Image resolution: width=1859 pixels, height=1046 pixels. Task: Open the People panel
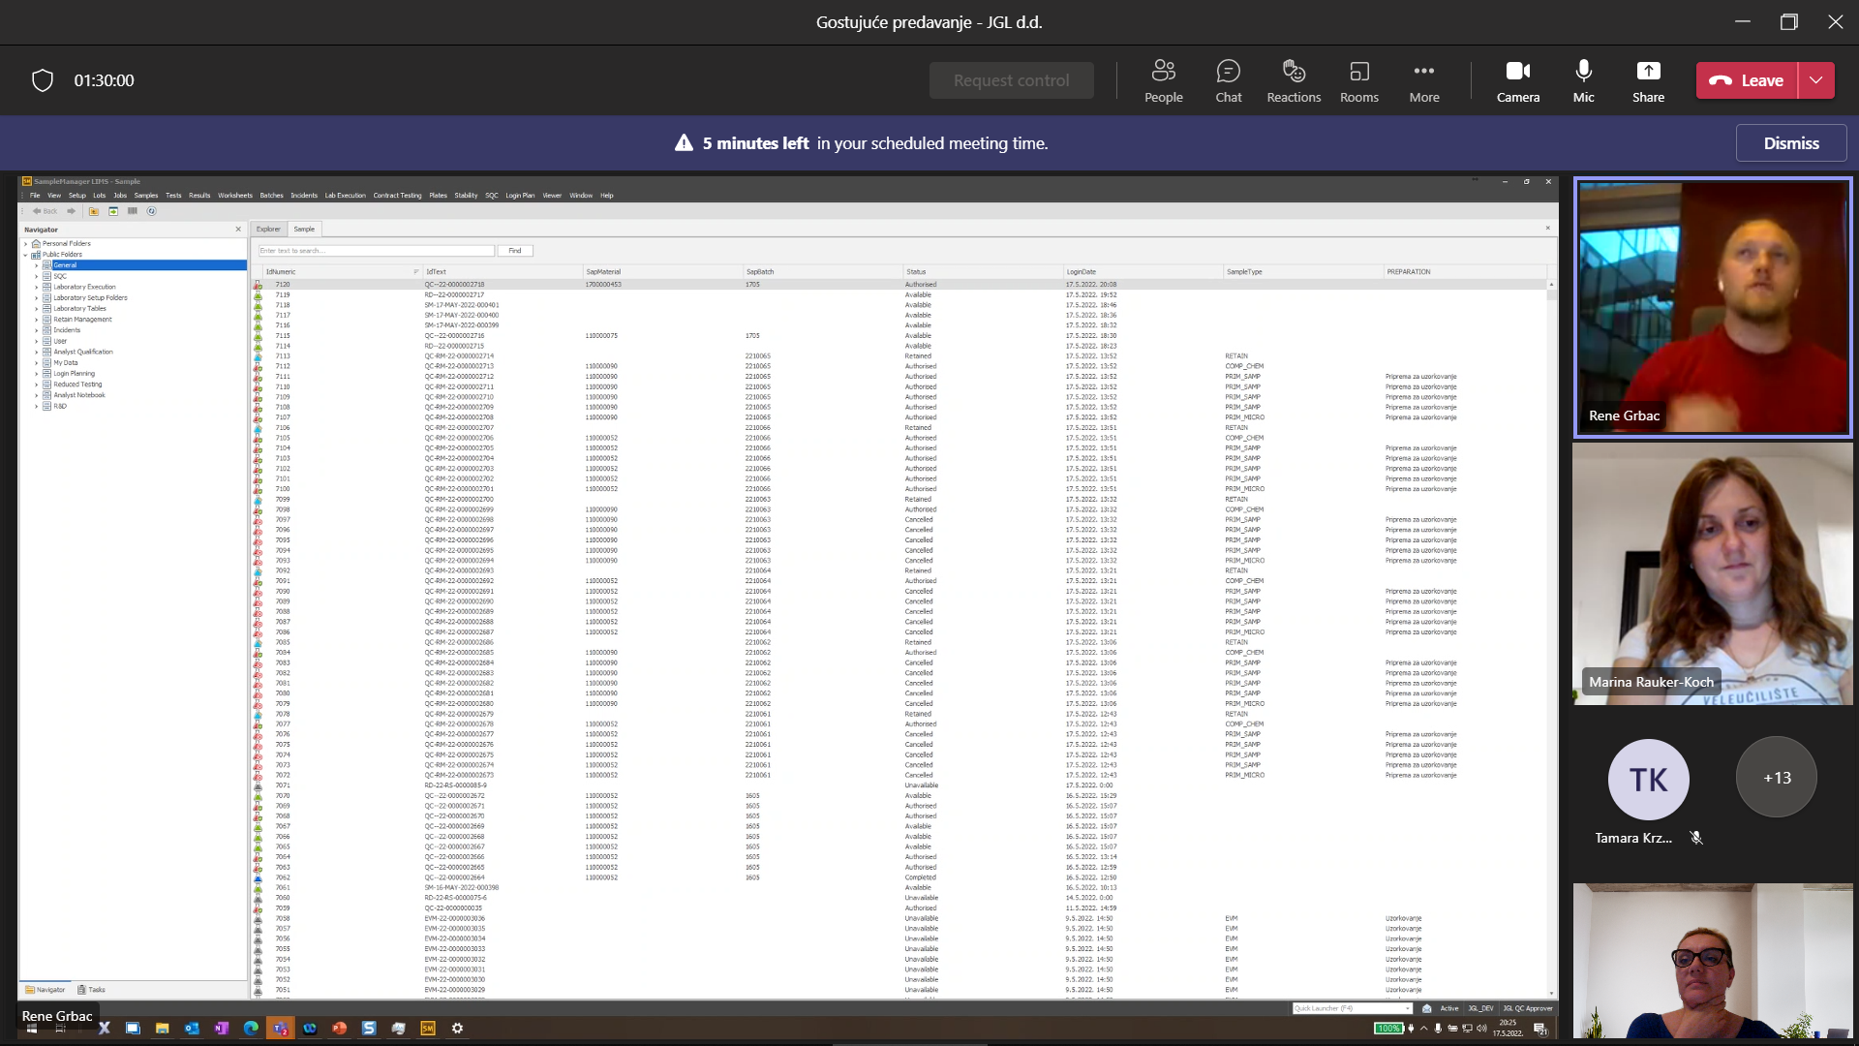point(1163,80)
